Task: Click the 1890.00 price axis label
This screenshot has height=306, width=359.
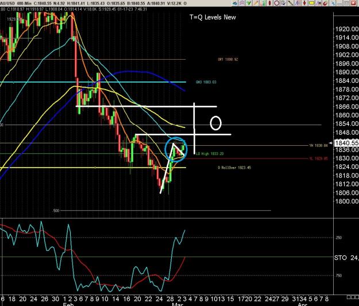Action: (x=346, y=72)
